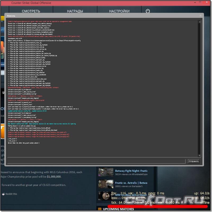212x212 pixels.
Task: Click the 'steam_controller_haptics' console line
Action: pos(29,28)
